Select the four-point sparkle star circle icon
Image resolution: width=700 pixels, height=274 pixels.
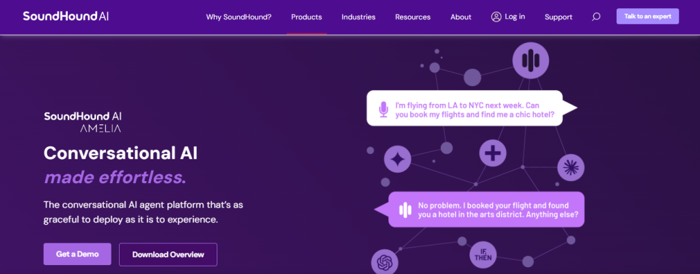tap(397, 159)
